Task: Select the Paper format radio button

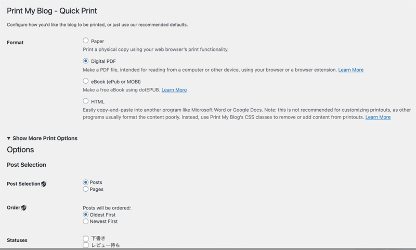Action: pyautogui.click(x=85, y=41)
